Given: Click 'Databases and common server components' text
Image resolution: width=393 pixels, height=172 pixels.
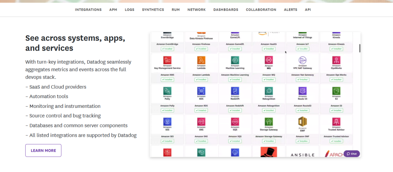Looking at the screenshot, I should pyautogui.click(x=79, y=125).
